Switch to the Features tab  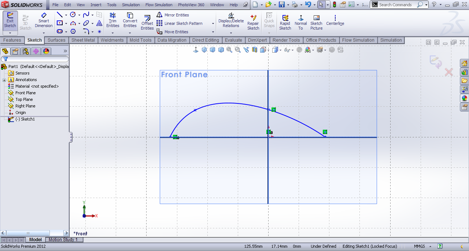point(12,40)
